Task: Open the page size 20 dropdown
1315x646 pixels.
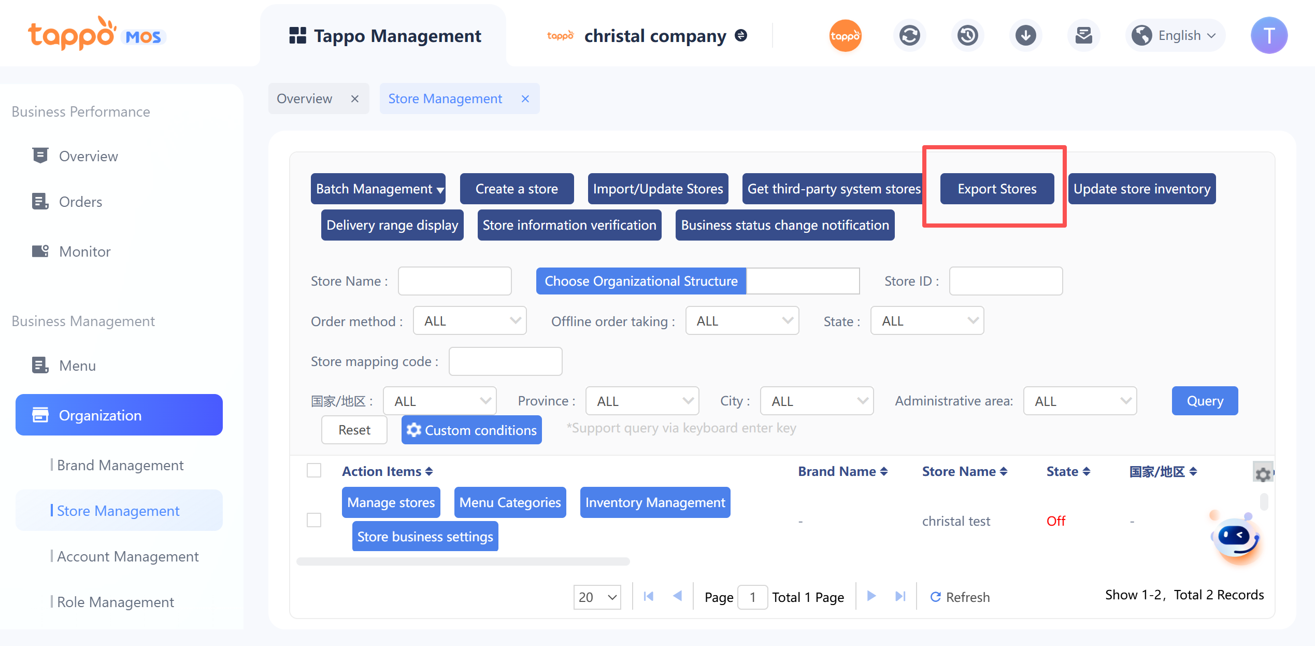Action: 597,597
